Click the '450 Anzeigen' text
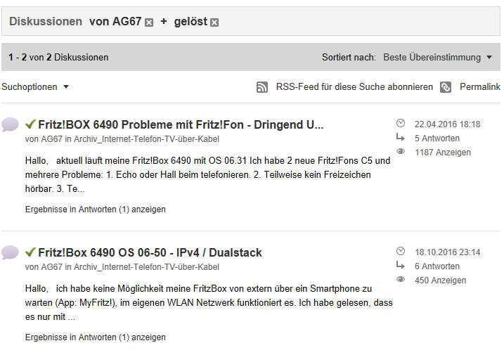This screenshot has height=355, width=504. (x=440, y=280)
